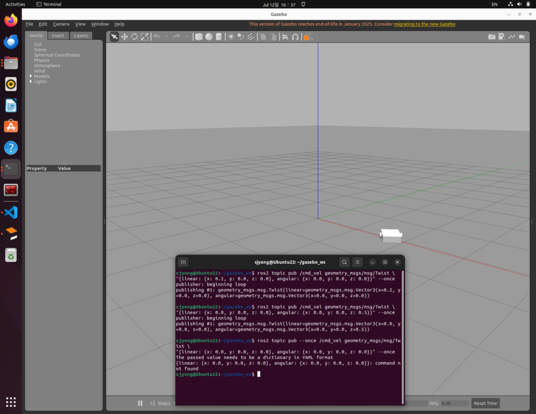Screen dimensions: 536x414
Task: Click the Paste icon in toolbar
Action: (x=273, y=37)
